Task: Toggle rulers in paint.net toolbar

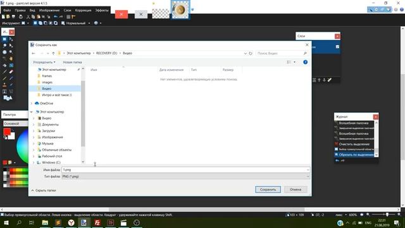Action: pos(73,17)
